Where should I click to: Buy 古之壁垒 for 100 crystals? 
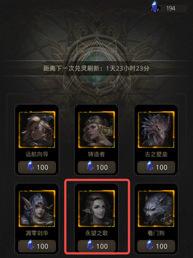coord(156,167)
